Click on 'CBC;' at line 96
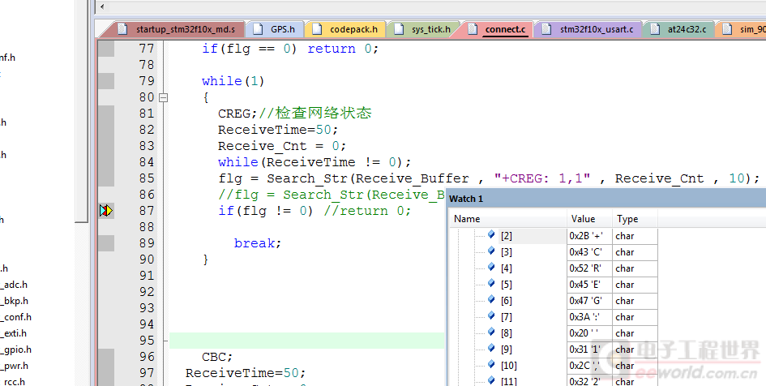 pyautogui.click(x=217, y=357)
